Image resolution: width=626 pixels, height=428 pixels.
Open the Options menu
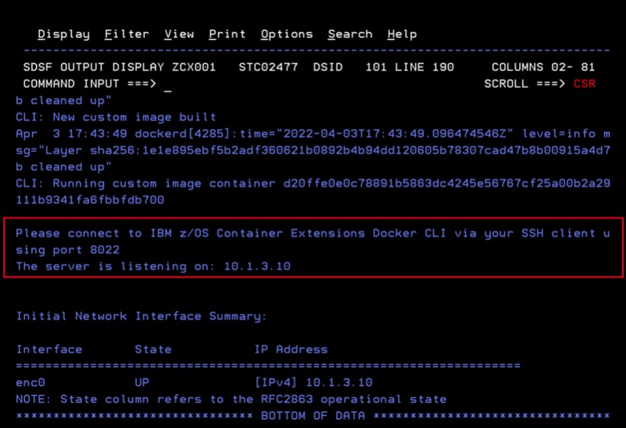[286, 34]
